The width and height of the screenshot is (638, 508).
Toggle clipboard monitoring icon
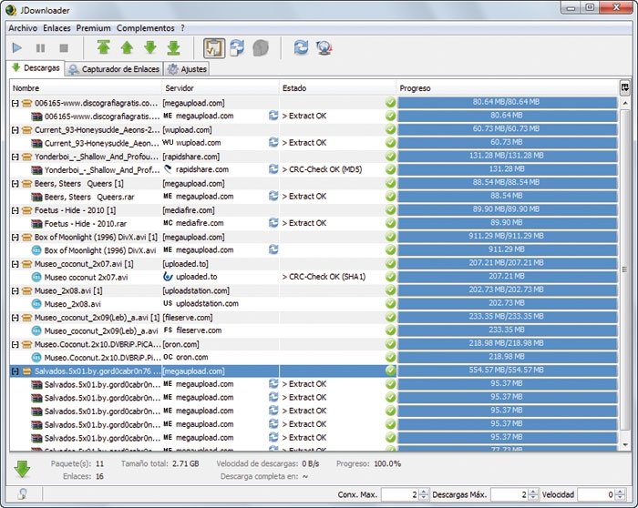(214, 48)
